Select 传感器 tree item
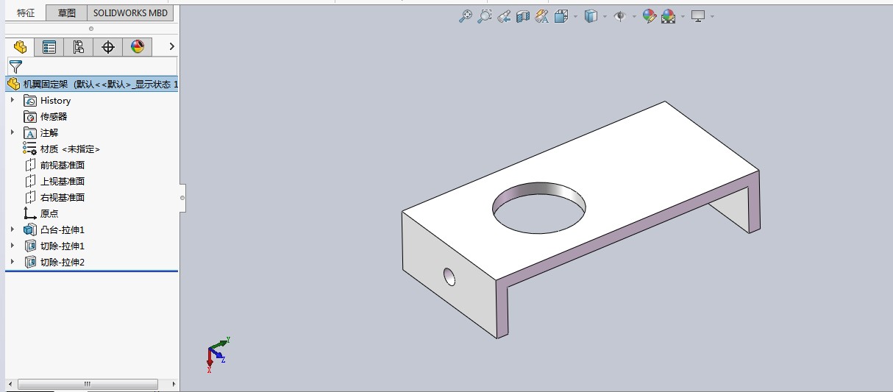Screen dimensions: 893x392 [54, 116]
